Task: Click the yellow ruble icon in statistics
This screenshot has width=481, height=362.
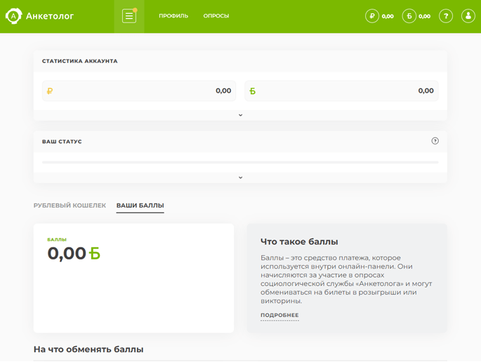Action: 50,91
